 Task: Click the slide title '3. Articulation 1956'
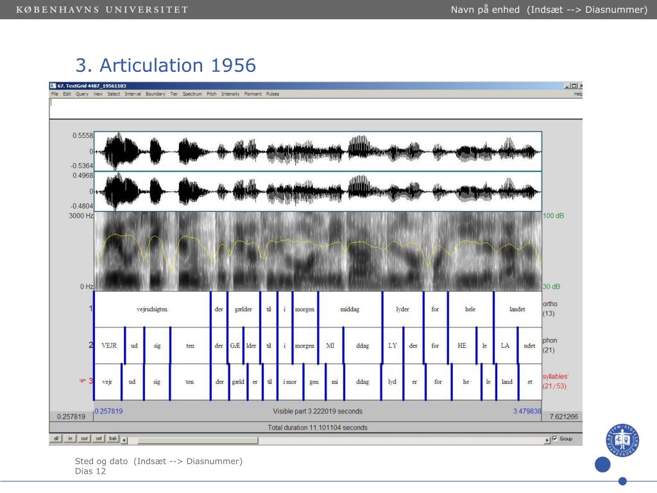166,65
